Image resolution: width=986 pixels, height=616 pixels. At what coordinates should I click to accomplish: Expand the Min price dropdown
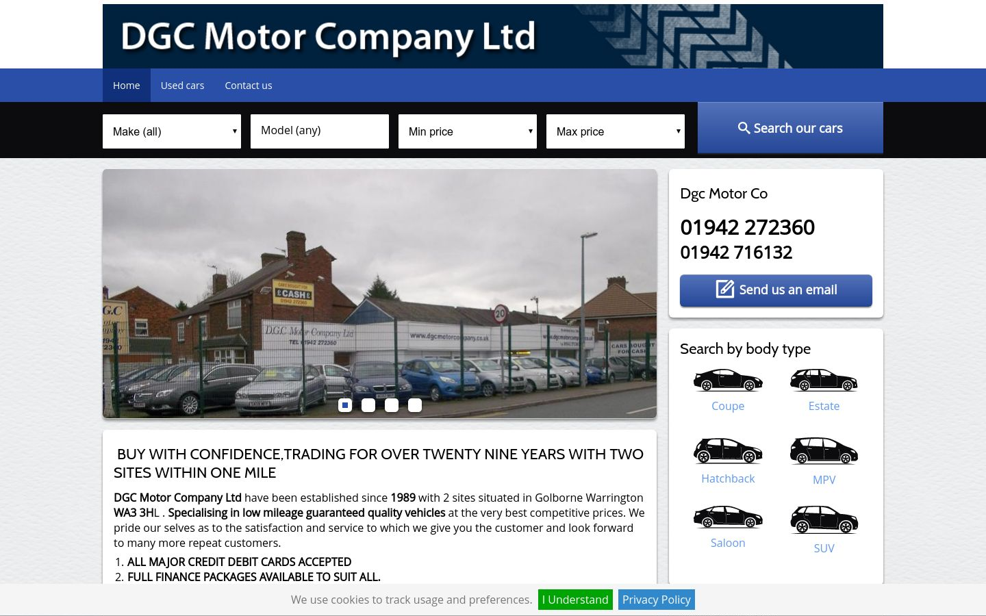tap(468, 131)
